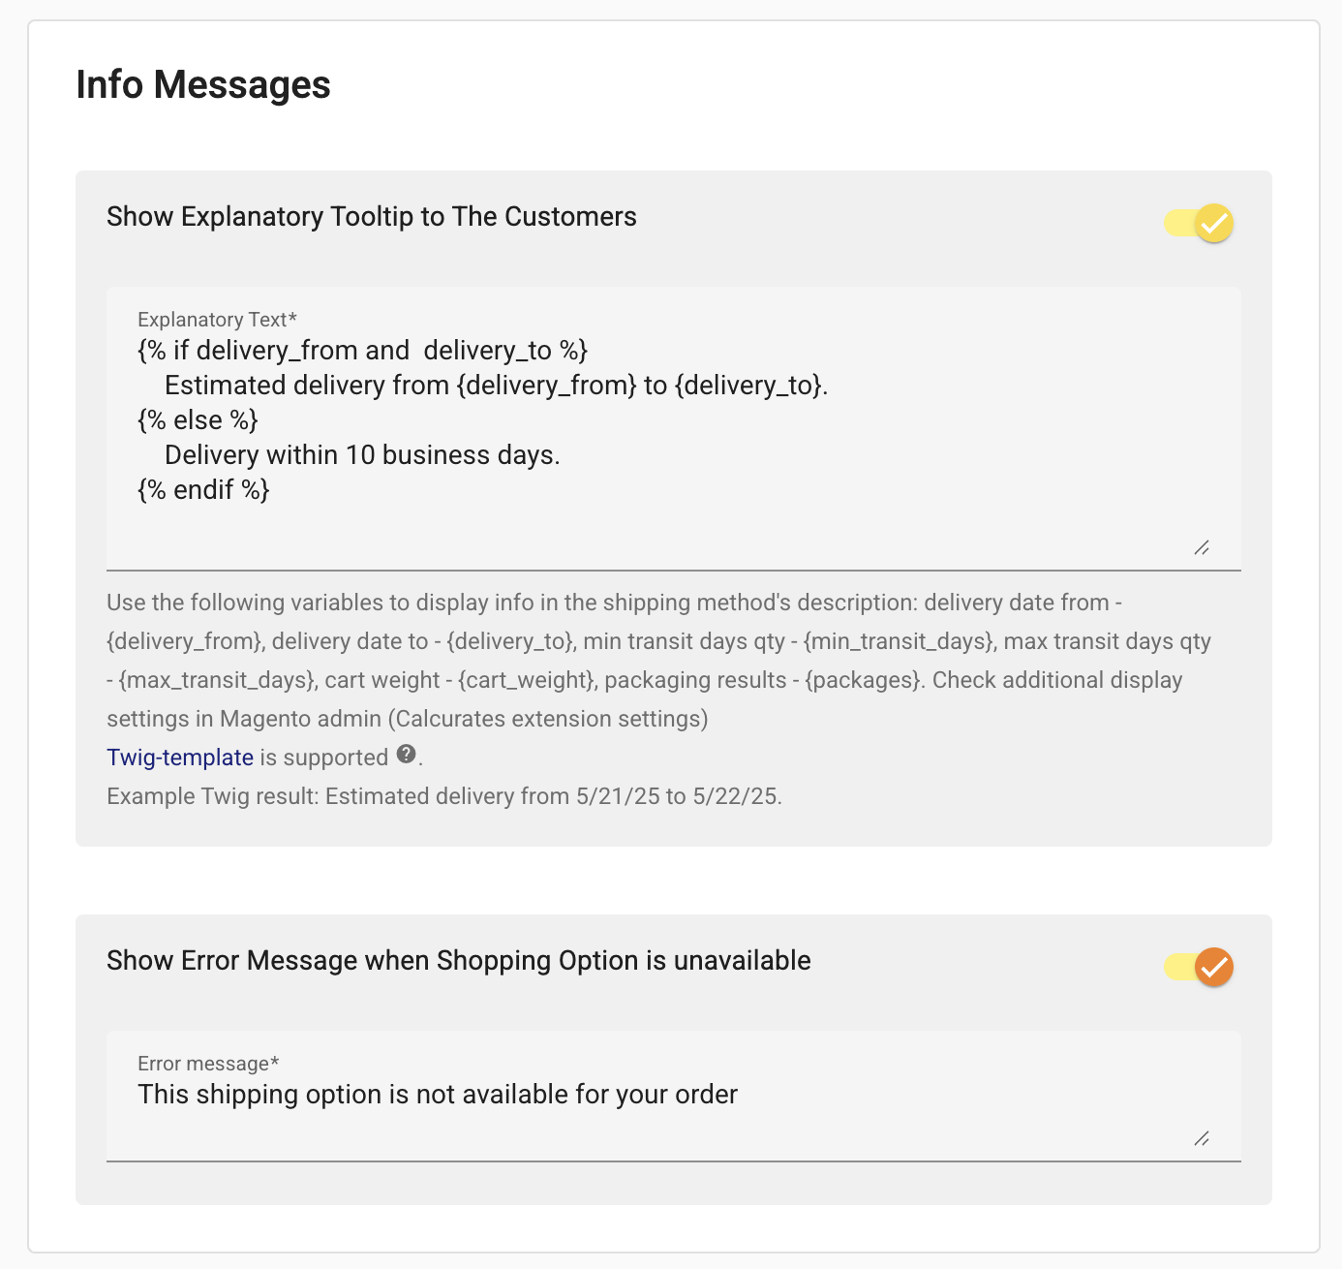1342x1269 pixels.
Task: Click the 'Delivery within 10 business days' line
Action: pos(362,455)
